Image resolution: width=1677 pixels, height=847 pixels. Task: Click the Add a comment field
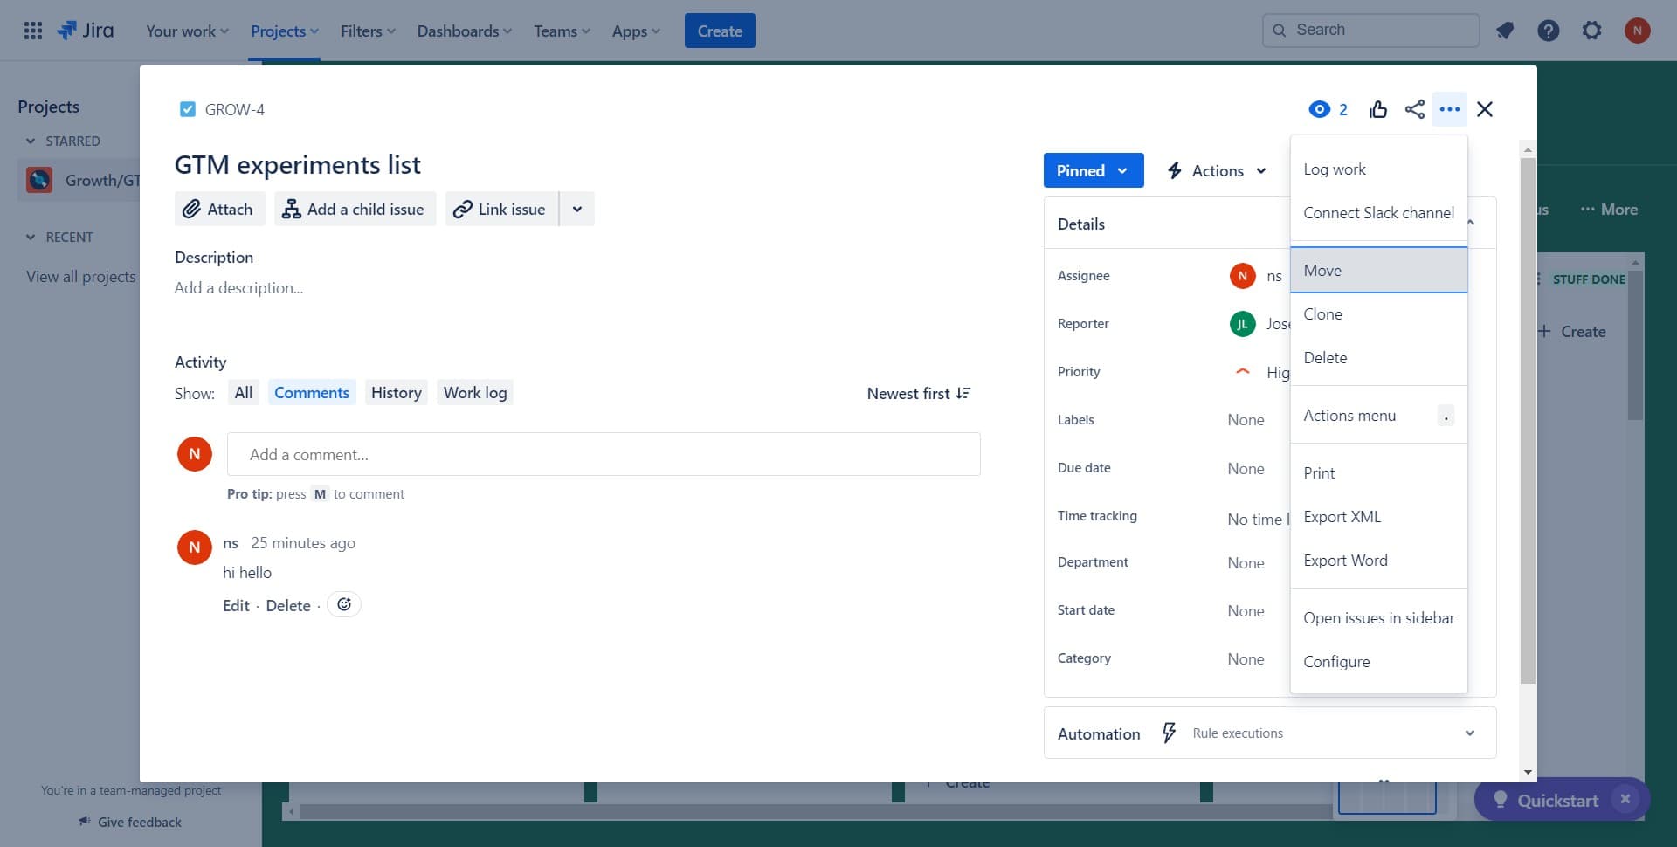pyautogui.click(x=603, y=455)
